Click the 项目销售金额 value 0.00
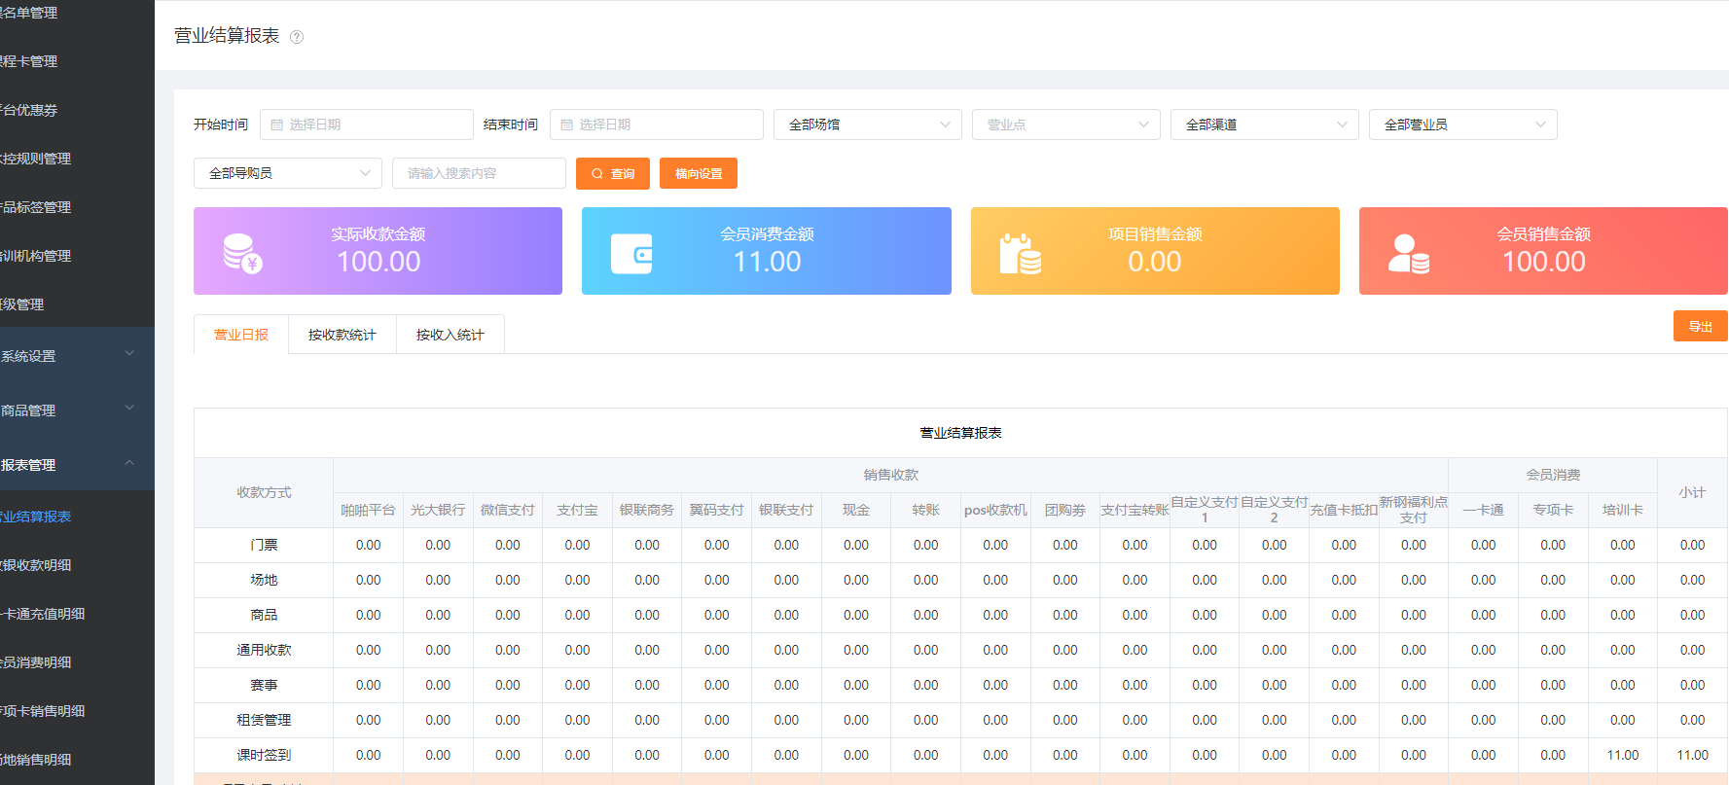Viewport: 1729px width, 785px height. click(1155, 262)
